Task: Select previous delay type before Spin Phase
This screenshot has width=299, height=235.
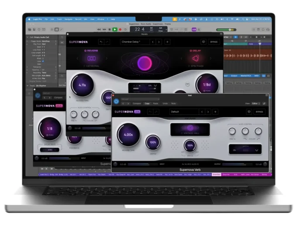Action: [181, 59]
